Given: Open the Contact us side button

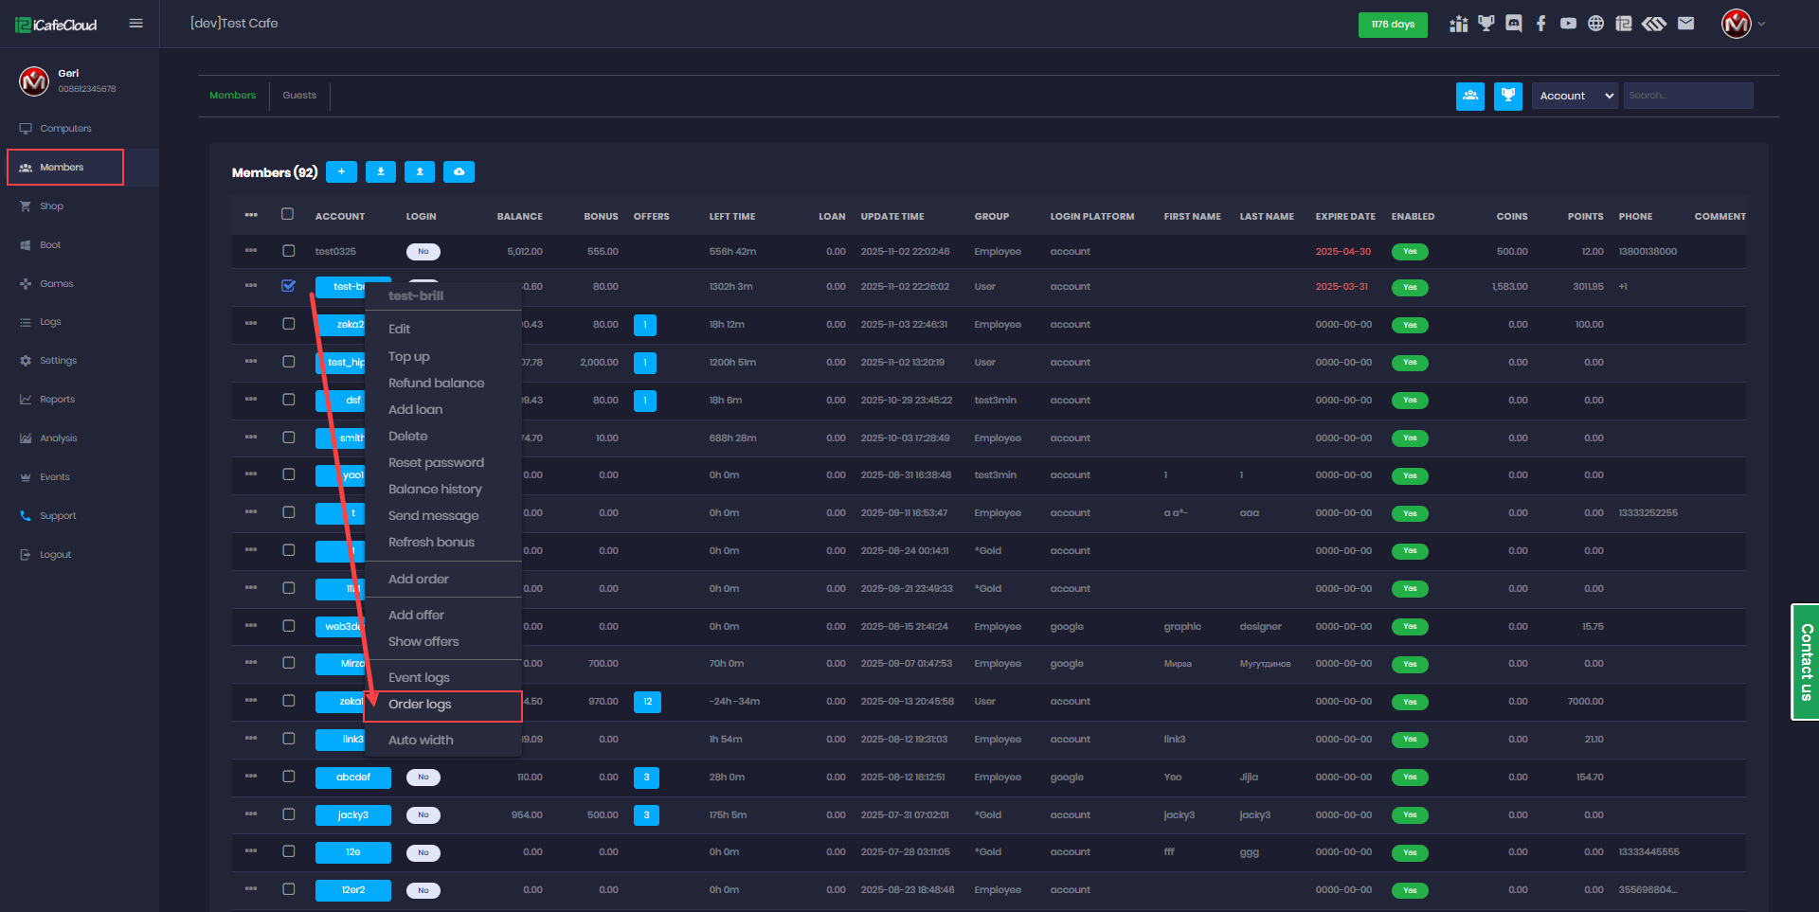Looking at the screenshot, I should pyautogui.click(x=1806, y=662).
